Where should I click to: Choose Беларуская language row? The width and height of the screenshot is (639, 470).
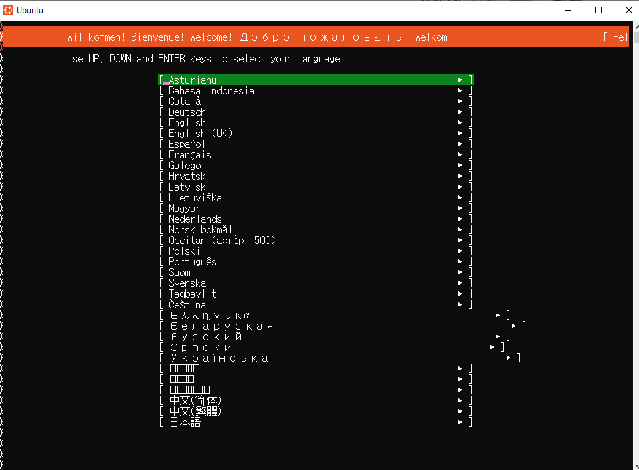point(343,326)
